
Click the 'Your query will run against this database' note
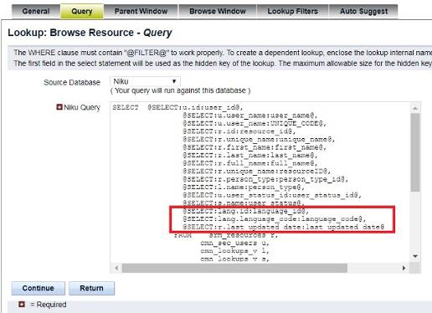pos(180,90)
